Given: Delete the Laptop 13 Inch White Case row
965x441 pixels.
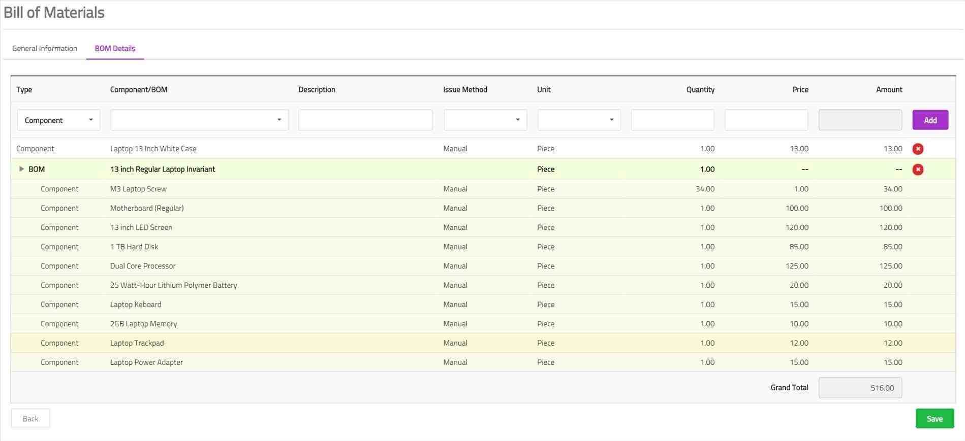Looking at the screenshot, I should coord(917,149).
